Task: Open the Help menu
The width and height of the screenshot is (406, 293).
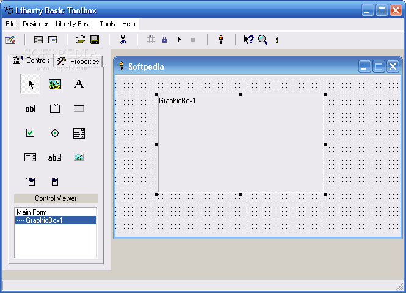Action: (128, 24)
